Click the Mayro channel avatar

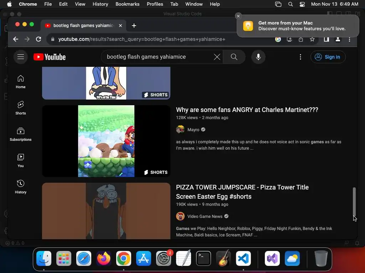click(180, 129)
